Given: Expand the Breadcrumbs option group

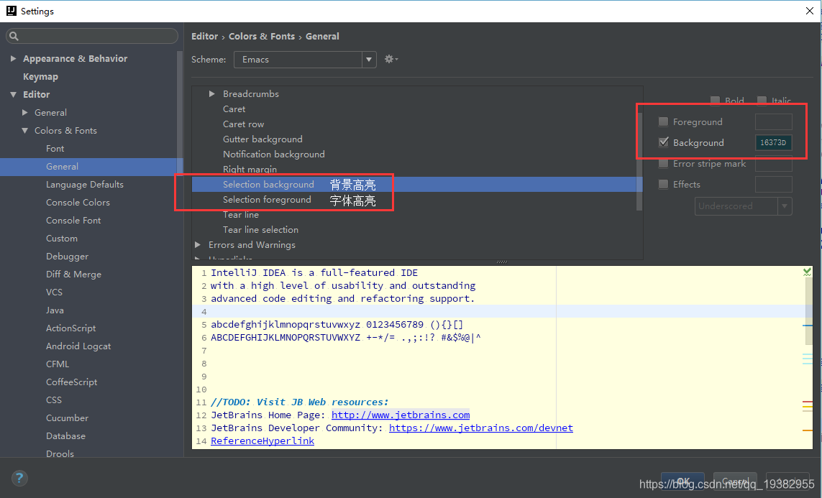Looking at the screenshot, I should 211,93.
